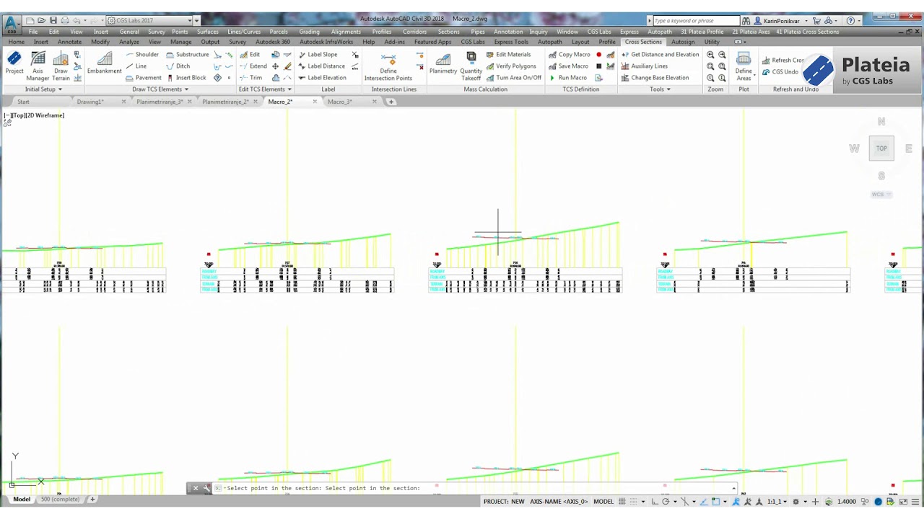Select Label Elevation tool
This screenshot has height=519, width=924.
pos(322,78)
